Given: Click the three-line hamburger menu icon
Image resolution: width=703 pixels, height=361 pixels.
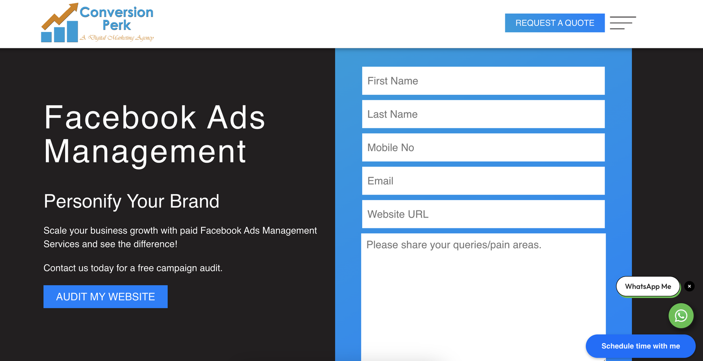Looking at the screenshot, I should coord(622,23).
